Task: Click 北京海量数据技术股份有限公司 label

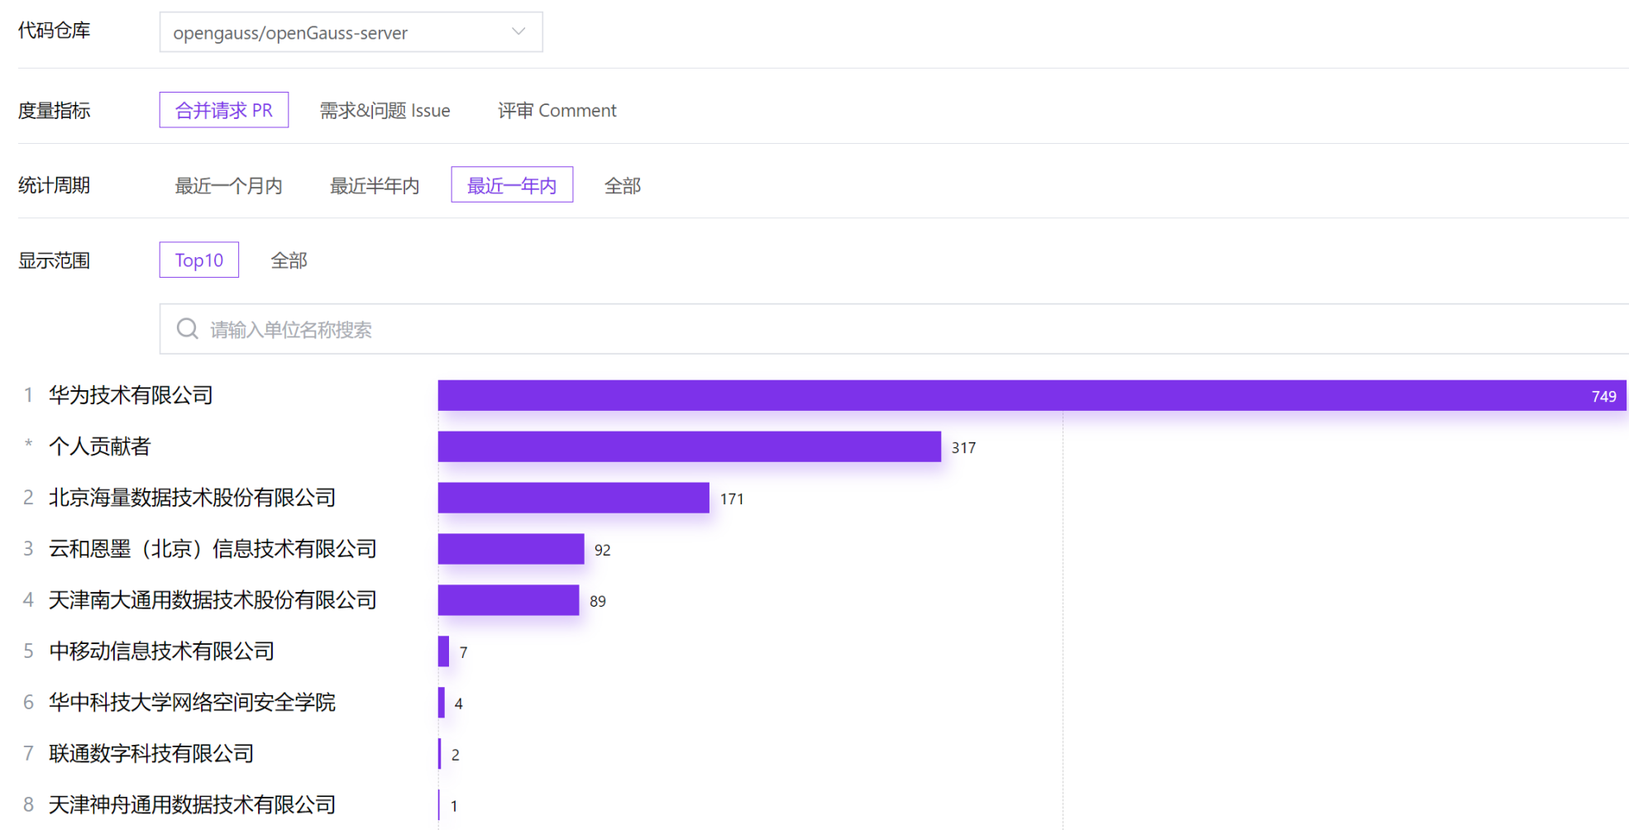Action: click(192, 498)
